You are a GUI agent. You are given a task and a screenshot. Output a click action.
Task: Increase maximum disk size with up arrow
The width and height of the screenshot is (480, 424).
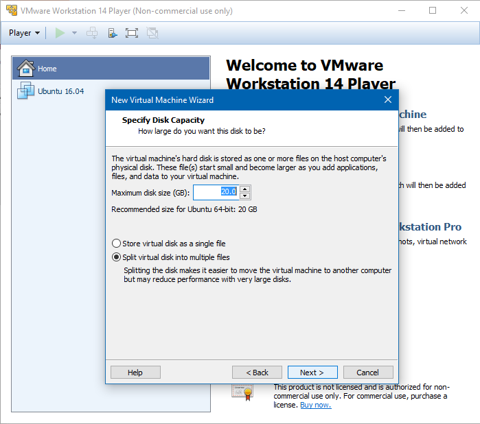tap(245, 189)
